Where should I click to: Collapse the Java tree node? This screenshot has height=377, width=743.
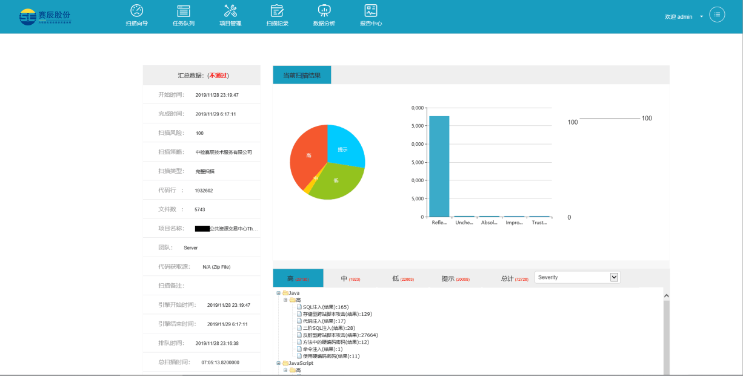coord(278,293)
